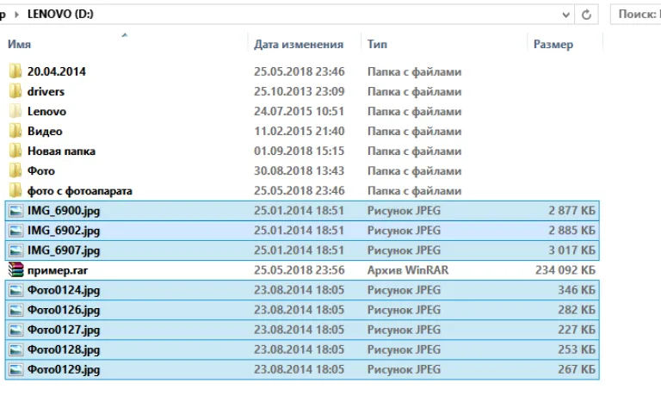Sort by the Тип column header
The image size is (661, 414).
pos(377,44)
